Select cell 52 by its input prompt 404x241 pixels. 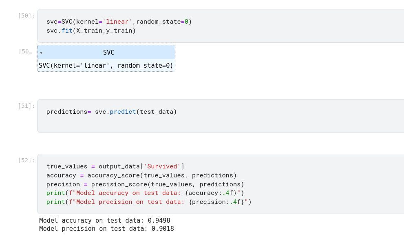point(26,160)
